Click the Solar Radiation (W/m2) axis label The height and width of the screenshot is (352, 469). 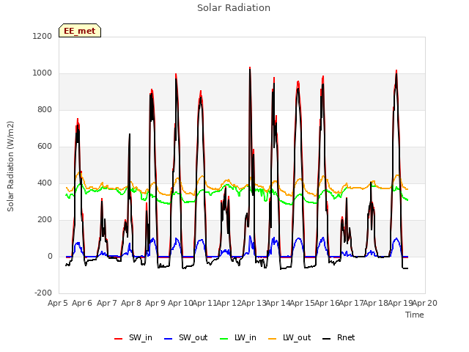(x=10, y=166)
